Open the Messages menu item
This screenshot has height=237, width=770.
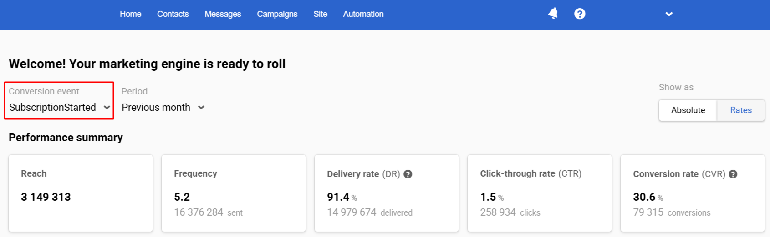(x=223, y=14)
